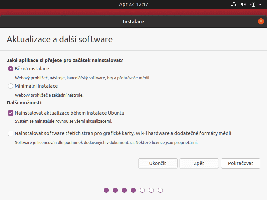This screenshot has height=200, width=267.
Task: Click the Instalace window title
Action: click(133, 22)
